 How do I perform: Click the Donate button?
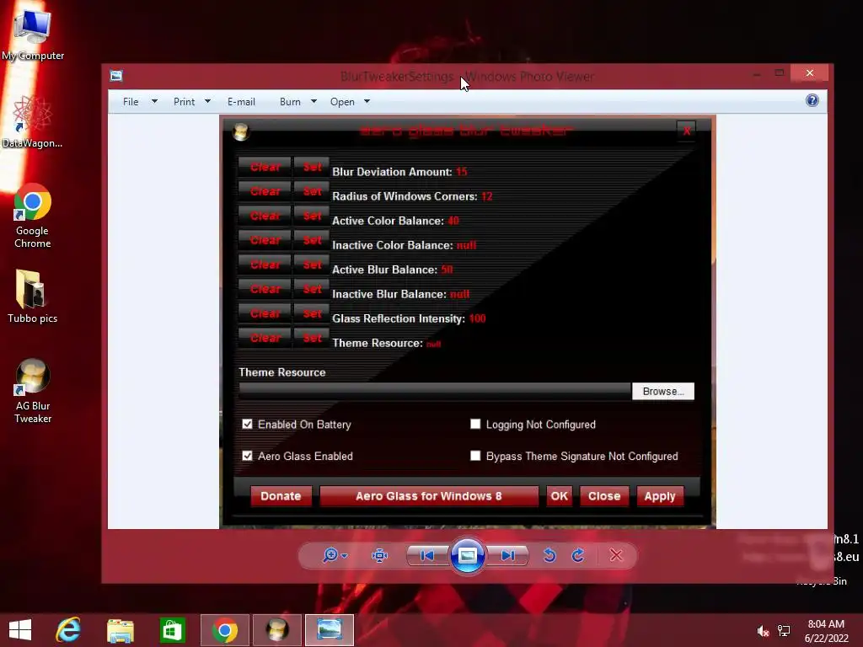281,495
